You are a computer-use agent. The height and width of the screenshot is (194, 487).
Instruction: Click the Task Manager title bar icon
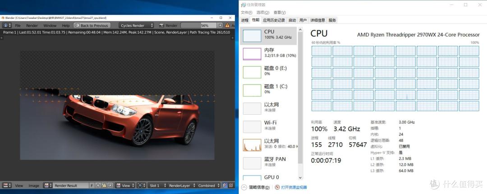243,5
